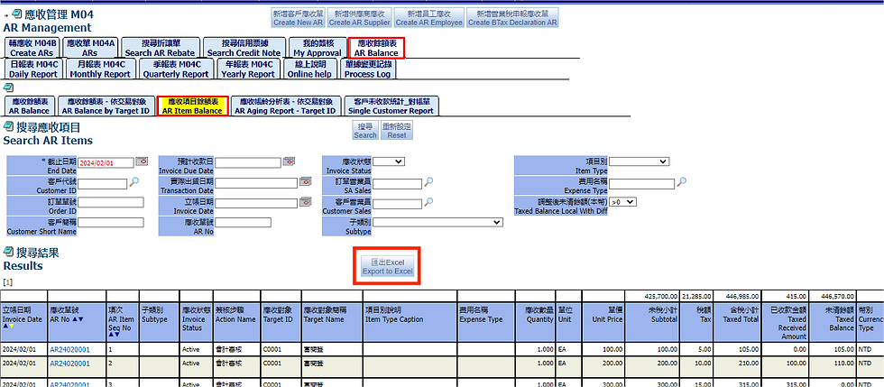Open the End Date calendar picker icon

(141, 161)
